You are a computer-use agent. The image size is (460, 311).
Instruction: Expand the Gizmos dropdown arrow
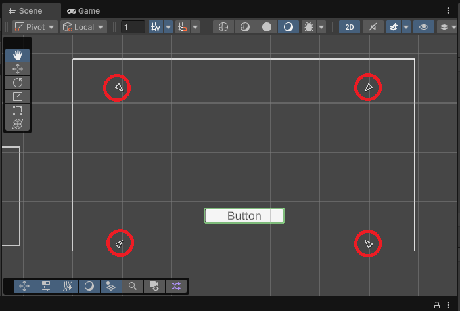tap(454, 28)
